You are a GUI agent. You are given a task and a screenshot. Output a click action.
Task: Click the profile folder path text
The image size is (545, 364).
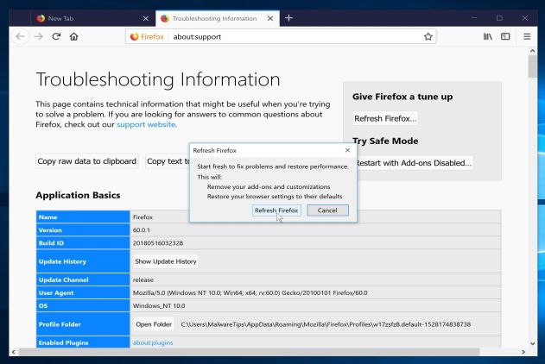[x=326, y=324]
